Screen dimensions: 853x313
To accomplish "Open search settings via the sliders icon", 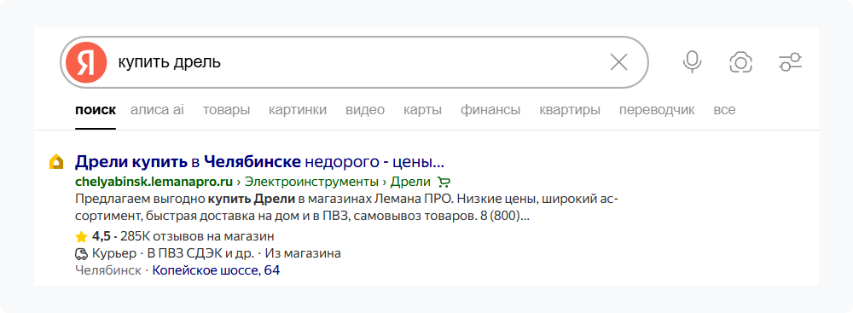I will pyautogui.click(x=791, y=62).
